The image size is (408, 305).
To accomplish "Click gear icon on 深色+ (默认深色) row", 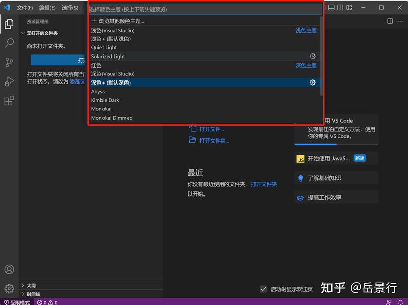I will click(313, 82).
